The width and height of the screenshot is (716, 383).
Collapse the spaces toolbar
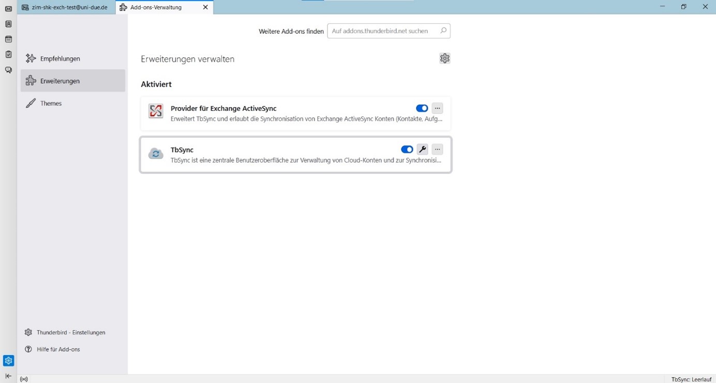pyautogui.click(x=8, y=376)
